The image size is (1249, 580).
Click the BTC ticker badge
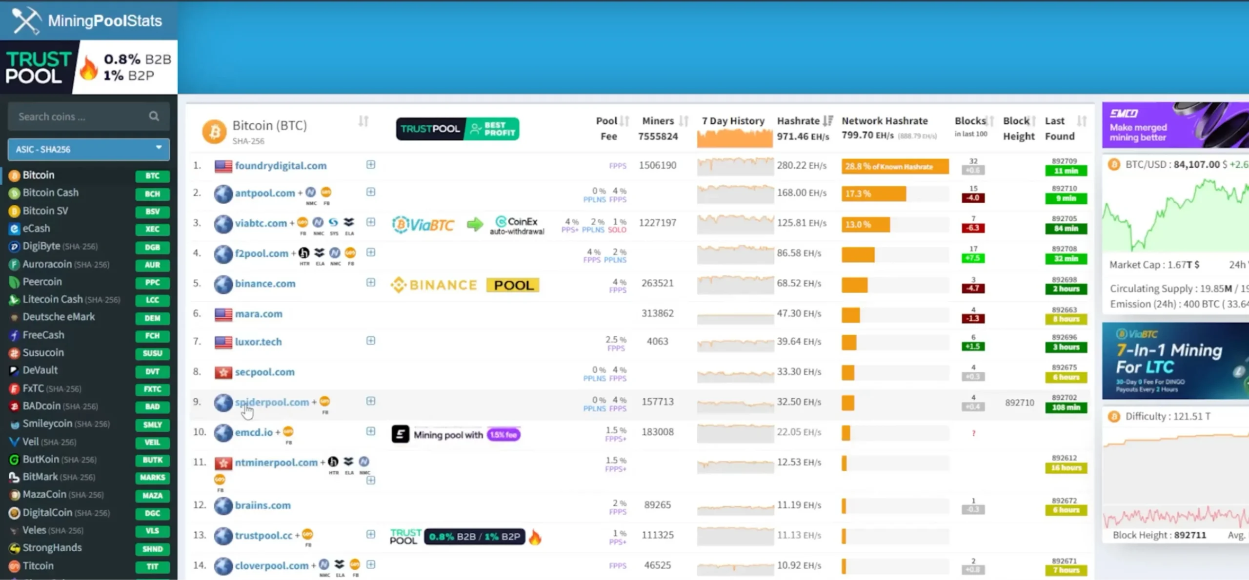[152, 176]
